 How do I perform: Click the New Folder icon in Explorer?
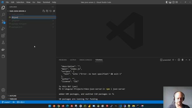47,11
